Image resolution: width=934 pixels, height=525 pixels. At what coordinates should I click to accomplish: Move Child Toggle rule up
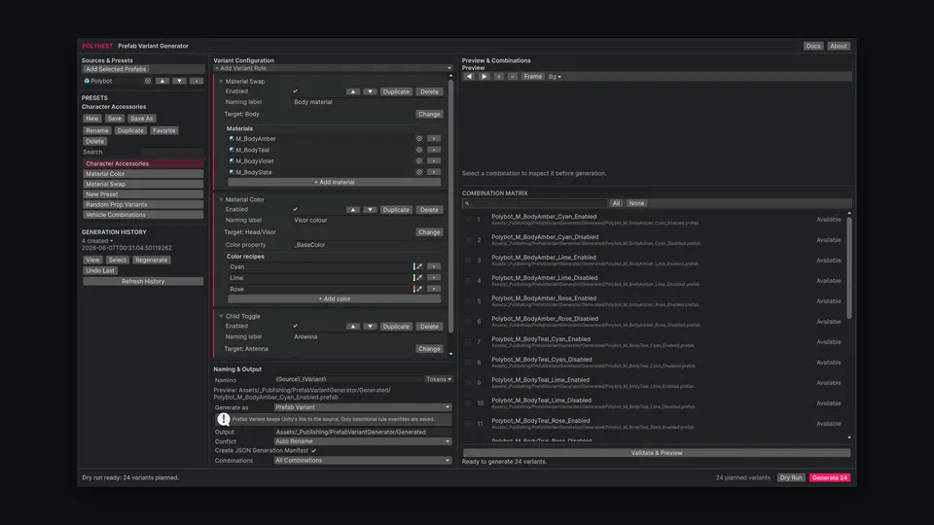tap(353, 327)
